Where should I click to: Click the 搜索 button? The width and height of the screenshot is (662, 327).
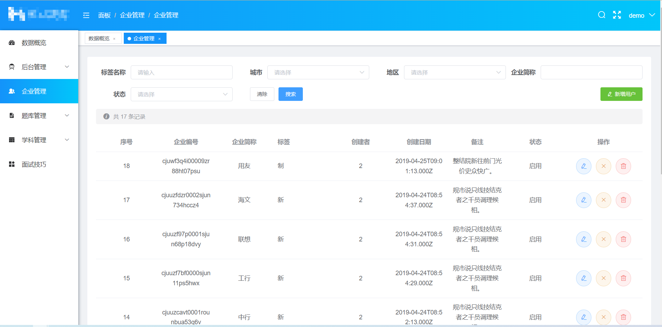(x=291, y=94)
